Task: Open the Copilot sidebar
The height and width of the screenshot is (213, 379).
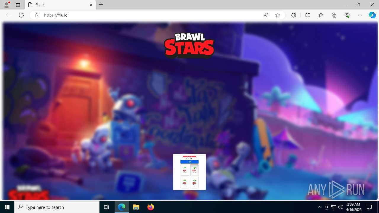Action: pos(372,15)
